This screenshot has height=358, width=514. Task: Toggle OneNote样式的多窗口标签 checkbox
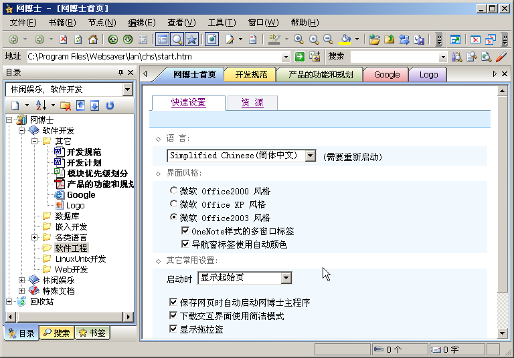tap(185, 231)
